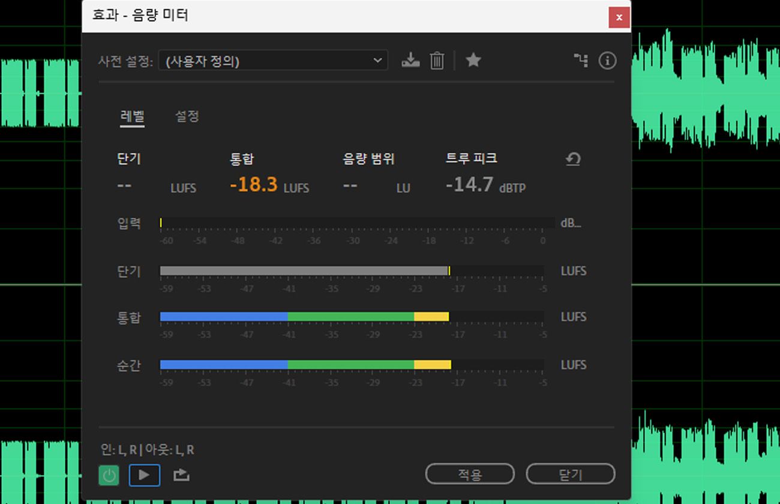Screen dimensions: 780x504
Task: Select the -18.3 LUFS integrated value
Action: 254,185
